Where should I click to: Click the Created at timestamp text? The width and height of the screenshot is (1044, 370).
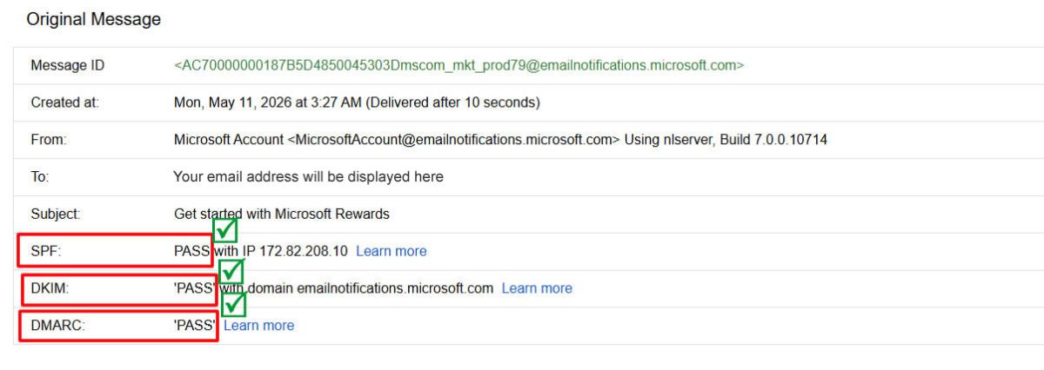(357, 102)
